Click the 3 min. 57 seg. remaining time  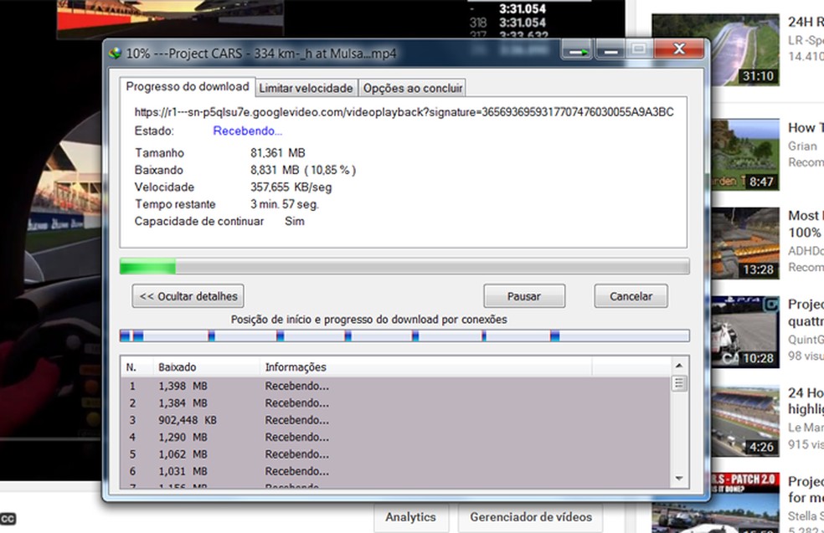point(285,204)
